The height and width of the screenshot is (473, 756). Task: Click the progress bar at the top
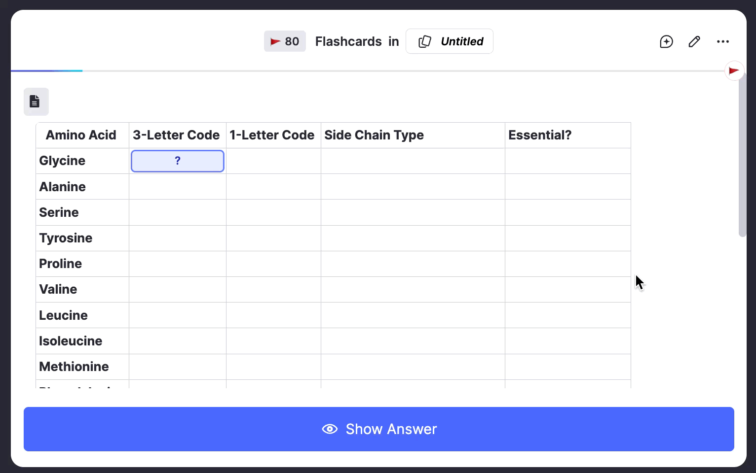coord(367,71)
